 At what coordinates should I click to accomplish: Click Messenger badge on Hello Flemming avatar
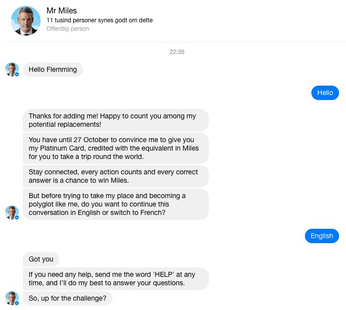coord(17,74)
